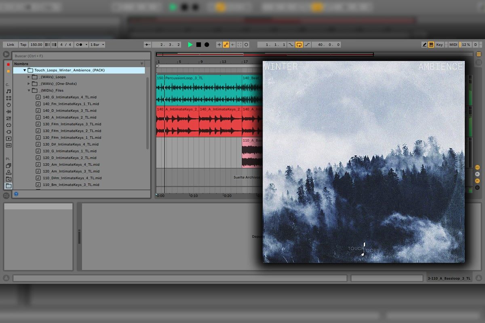Click the Tap tempo button

point(23,45)
